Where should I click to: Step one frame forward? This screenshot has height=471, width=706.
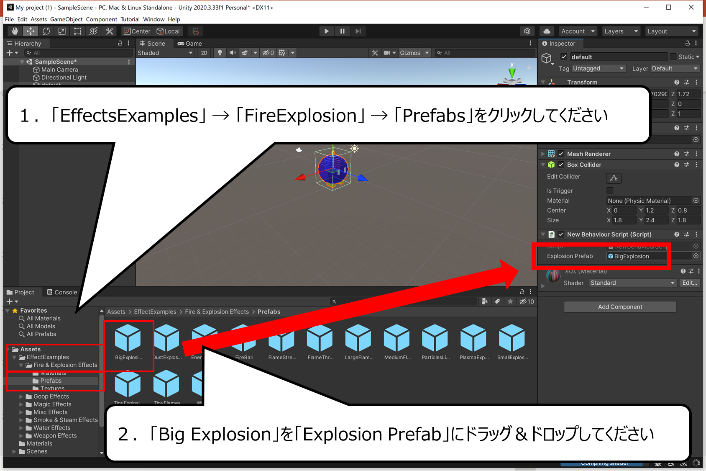[358, 31]
